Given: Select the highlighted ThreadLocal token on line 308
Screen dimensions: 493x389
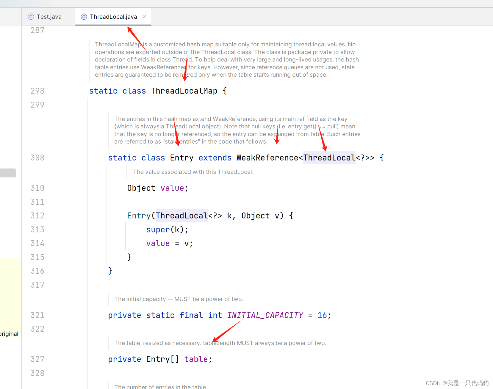Looking at the screenshot, I should pyautogui.click(x=328, y=158).
